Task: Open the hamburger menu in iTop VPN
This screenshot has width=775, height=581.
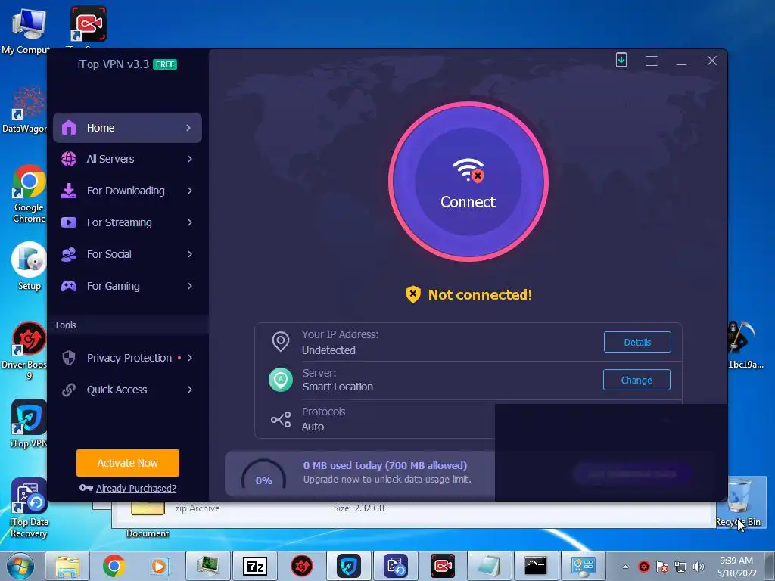Action: click(652, 61)
